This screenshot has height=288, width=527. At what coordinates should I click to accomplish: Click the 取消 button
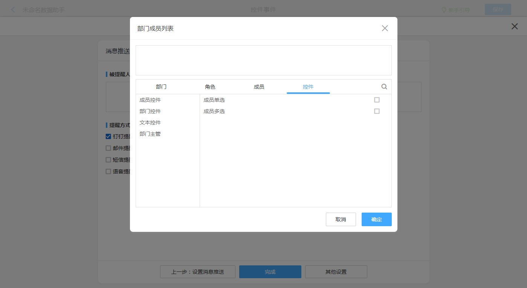click(341, 219)
